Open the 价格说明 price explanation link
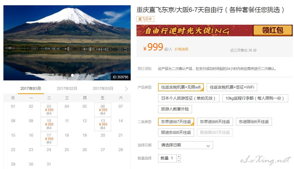Viewport: 294px width, 169px height. (x=181, y=49)
